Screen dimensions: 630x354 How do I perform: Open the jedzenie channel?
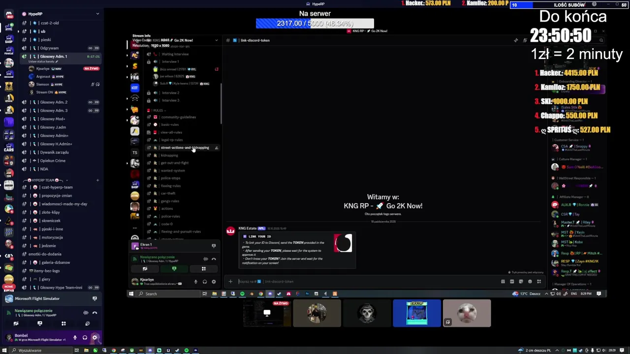coord(60,246)
